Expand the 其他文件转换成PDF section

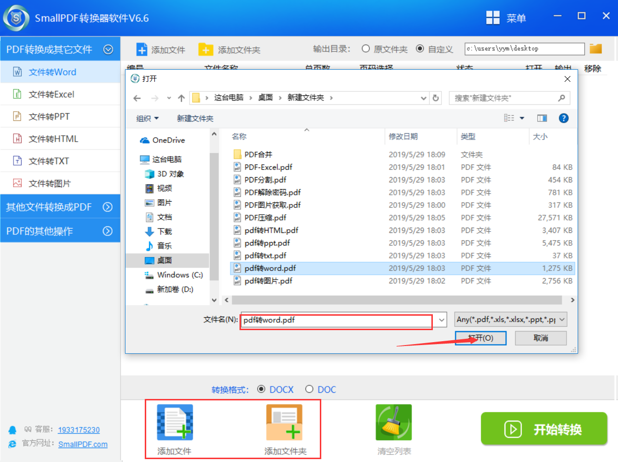point(108,207)
